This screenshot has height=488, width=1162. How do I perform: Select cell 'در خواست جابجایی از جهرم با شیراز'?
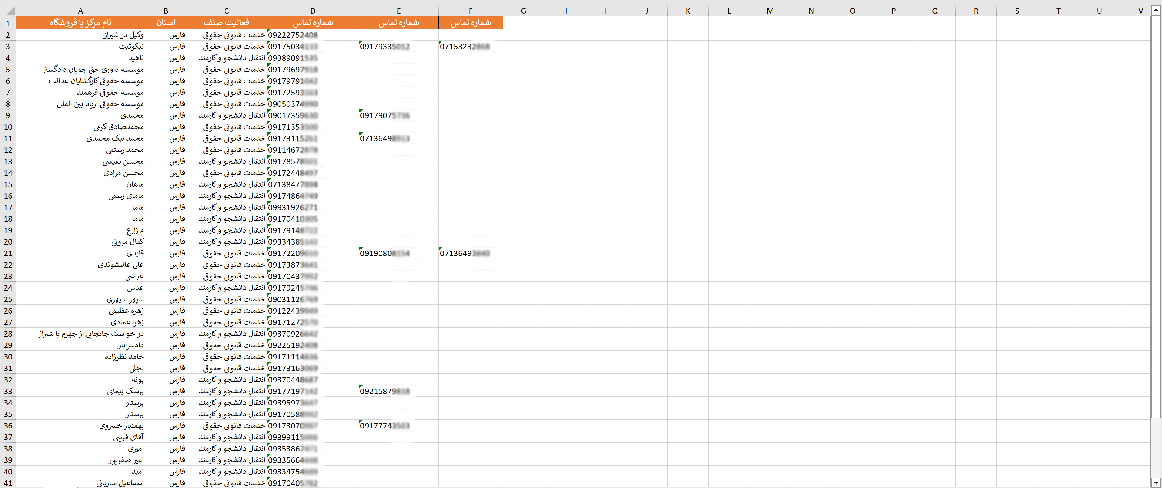[80, 333]
